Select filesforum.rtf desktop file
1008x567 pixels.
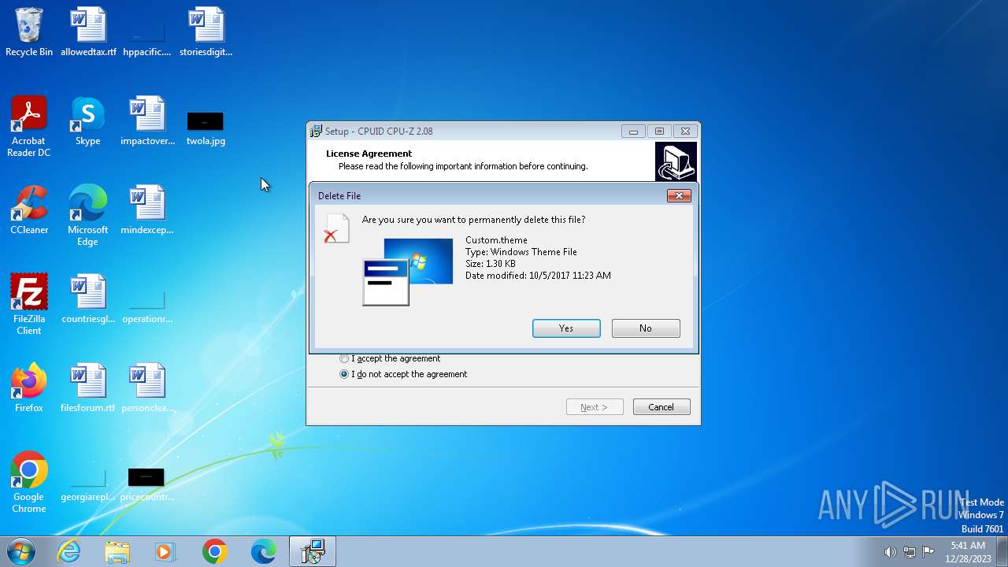88,388
